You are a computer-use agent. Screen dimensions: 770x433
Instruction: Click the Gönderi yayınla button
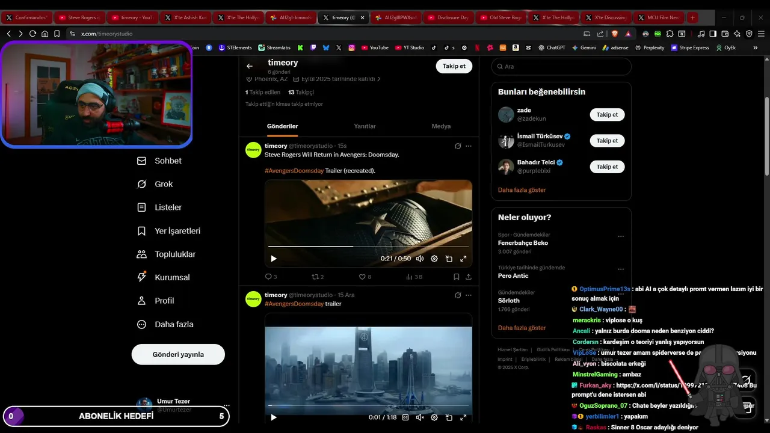pos(178,354)
